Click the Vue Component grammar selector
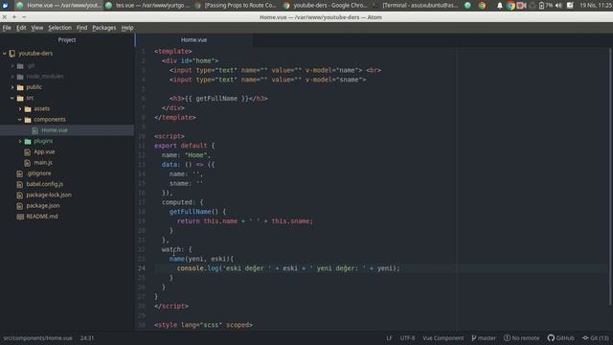The image size is (613, 345). coord(443,338)
